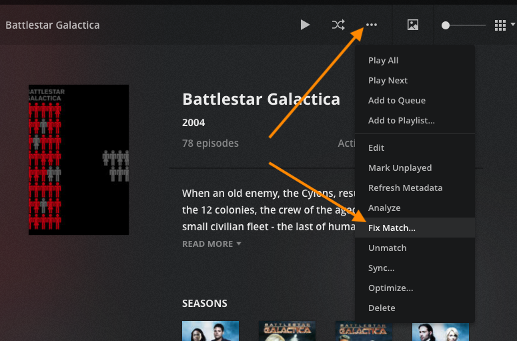Screen dimensions: 517x341
Task: Click the artwork image icon in the toolbar
Action: tap(413, 25)
